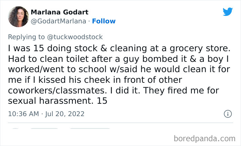
Task: Click the tweet info circle icon
Action: [228, 114]
